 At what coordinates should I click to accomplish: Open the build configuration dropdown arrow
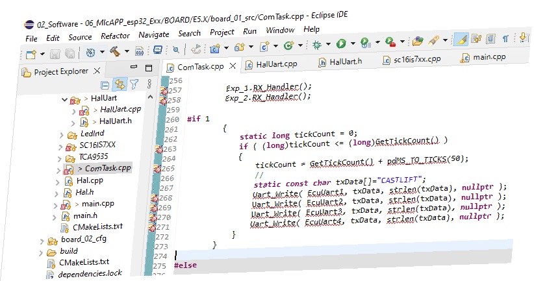tap(102, 52)
